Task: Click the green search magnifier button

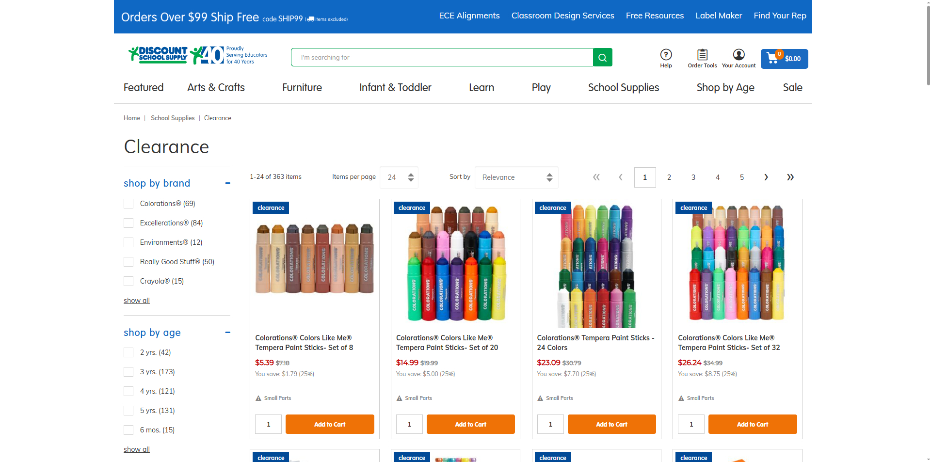Action: click(602, 57)
